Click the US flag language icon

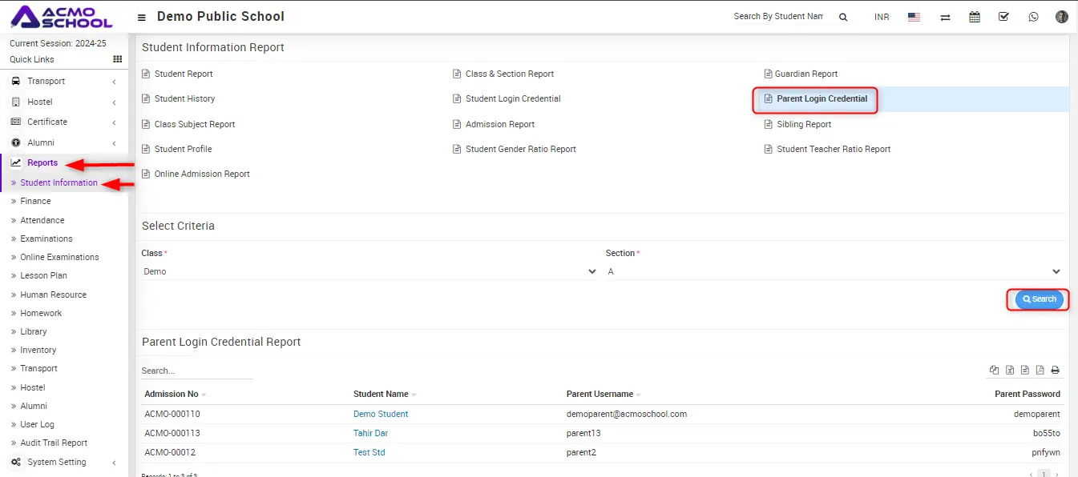(x=914, y=17)
